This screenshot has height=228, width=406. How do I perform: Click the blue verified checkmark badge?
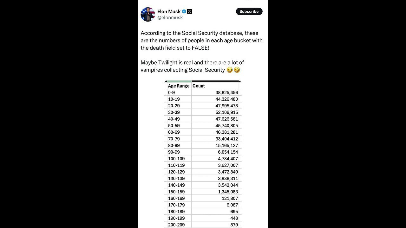click(184, 11)
